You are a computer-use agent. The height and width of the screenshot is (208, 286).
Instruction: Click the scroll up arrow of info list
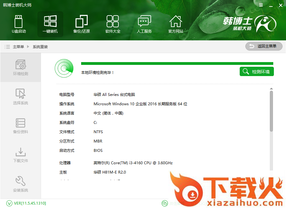271,89
